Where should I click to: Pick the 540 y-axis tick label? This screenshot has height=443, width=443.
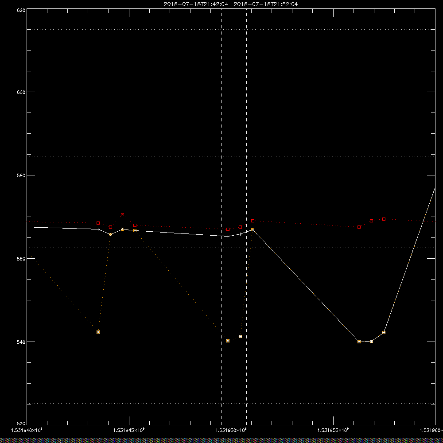click(22, 342)
